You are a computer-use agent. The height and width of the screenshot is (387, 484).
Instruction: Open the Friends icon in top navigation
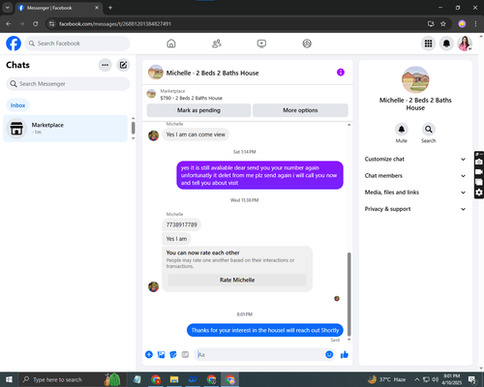[217, 44]
